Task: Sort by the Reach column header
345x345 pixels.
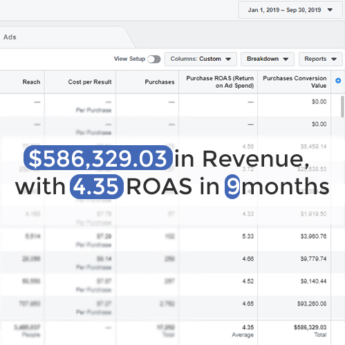Action: point(31,82)
